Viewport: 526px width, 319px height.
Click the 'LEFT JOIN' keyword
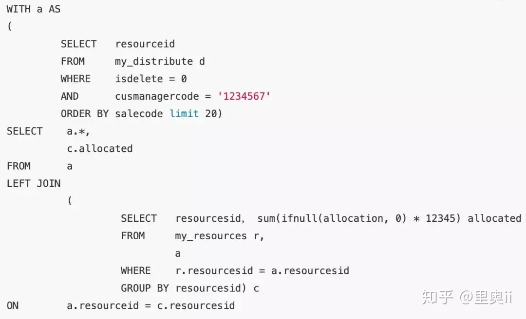pos(34,183)
